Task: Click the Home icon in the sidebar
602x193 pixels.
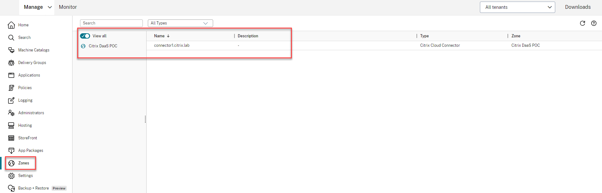Action: click(x=11, y=25)
